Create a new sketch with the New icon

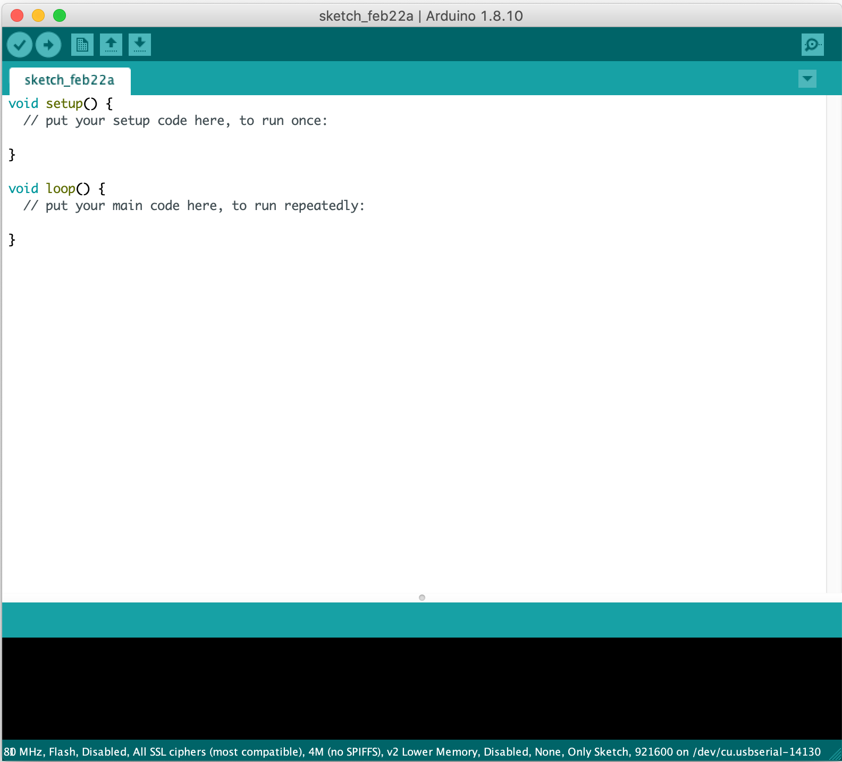coord(82,45)
